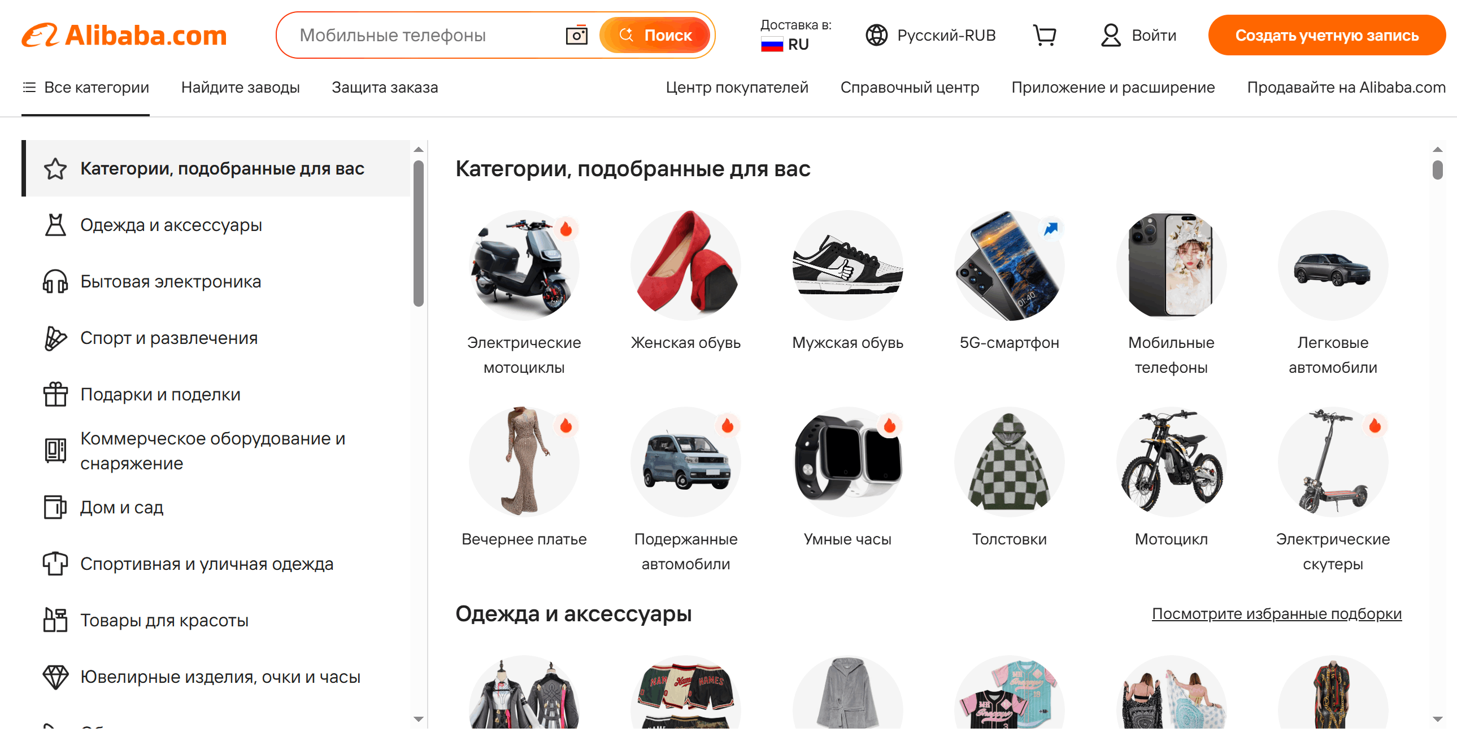The image size is (1457, 741).
Task: Select the clothing icon for Одежда и аксессуары
Action: pyautogui.click(x=55, y=225)
